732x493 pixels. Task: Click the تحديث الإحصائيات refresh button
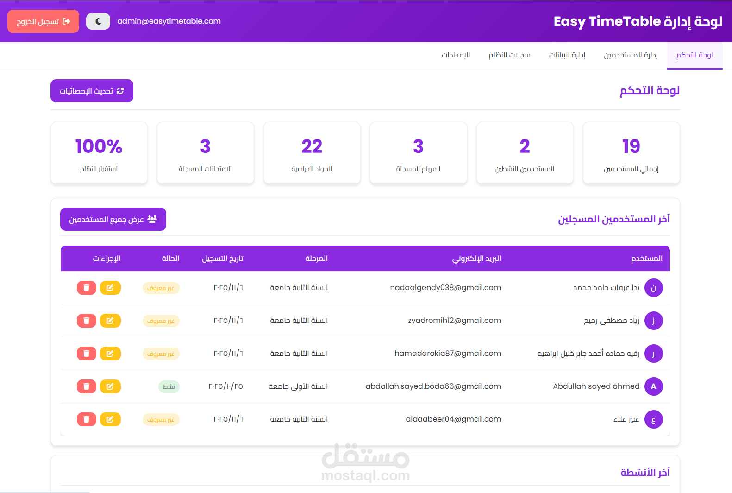pyautogui.click(x=92, y=91)
